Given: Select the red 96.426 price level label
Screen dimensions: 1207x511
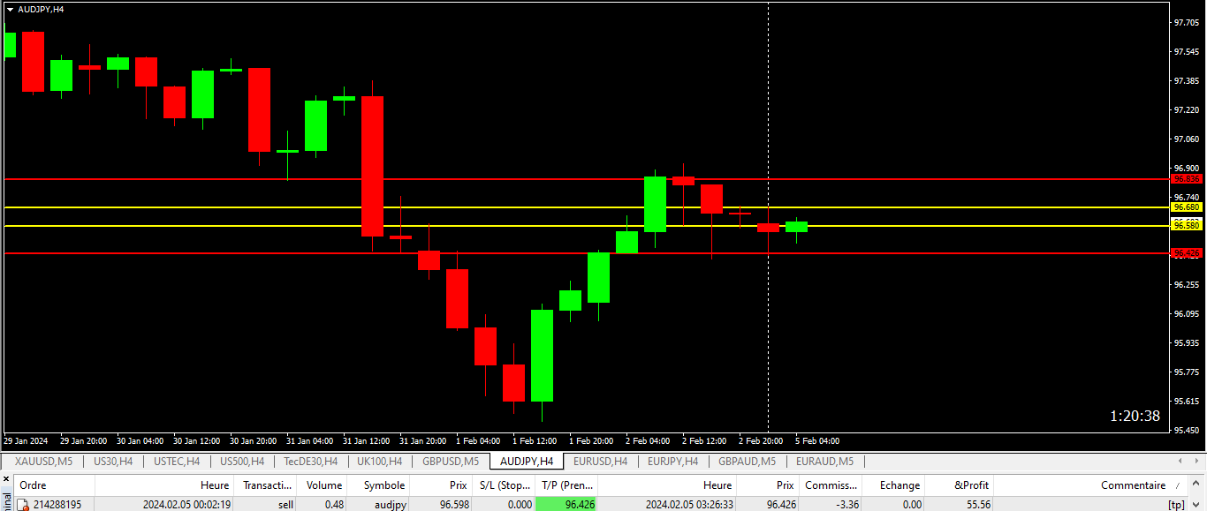Looking at the screenshot, I should point(1187,252).
